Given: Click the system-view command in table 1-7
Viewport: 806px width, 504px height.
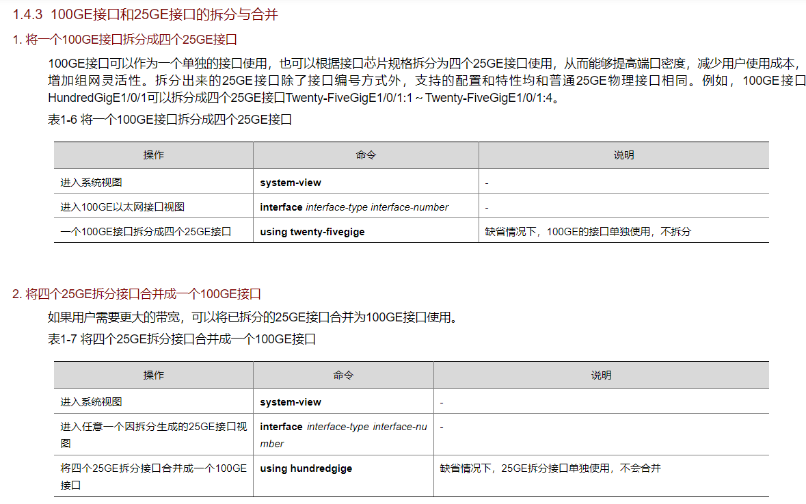Looking at the screenshot, I should [x=291, y=402].
